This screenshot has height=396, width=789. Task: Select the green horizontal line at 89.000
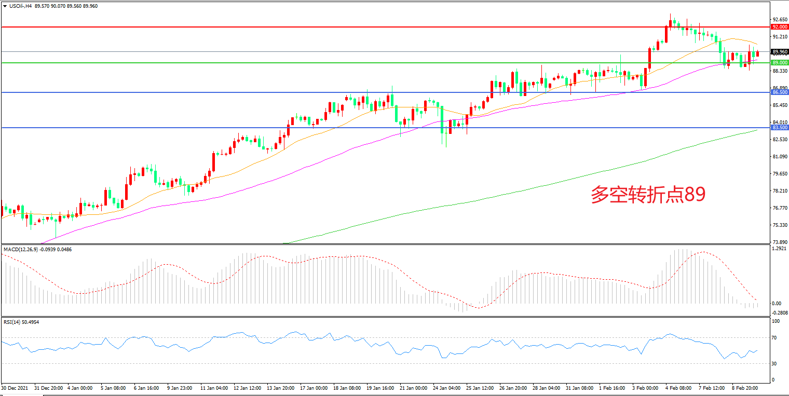[x=363, y=63]
